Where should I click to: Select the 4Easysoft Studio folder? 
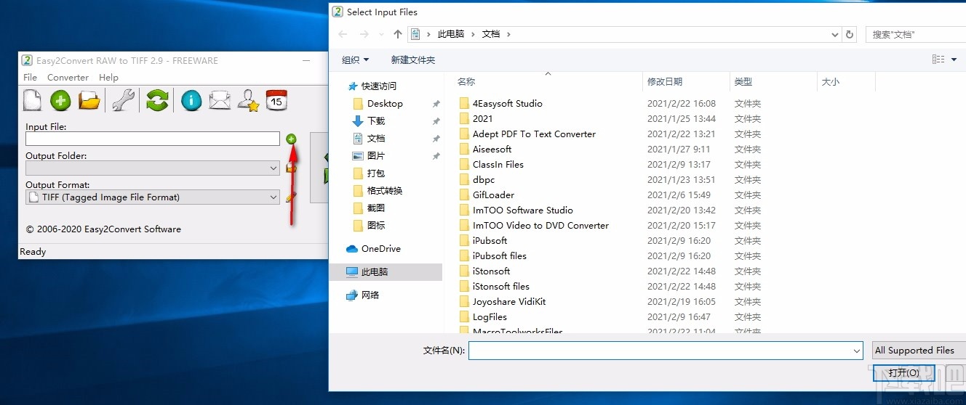pyautogui.click(x=508, y=104)
